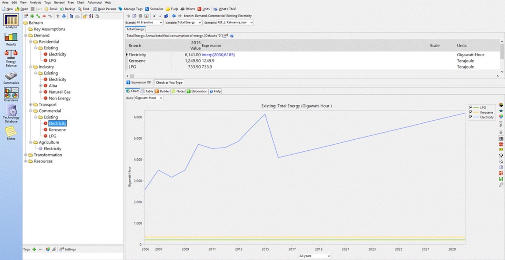The image size is (505, 260).
Task: Click the Basic Params toolbar button
Action: point(104,9)
